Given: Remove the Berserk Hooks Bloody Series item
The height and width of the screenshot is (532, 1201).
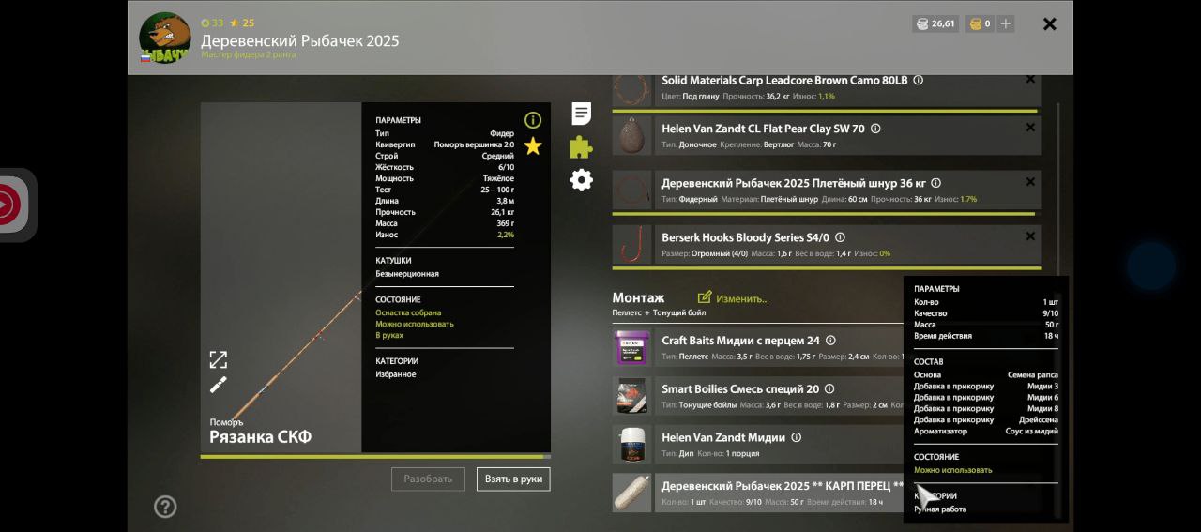Looking at the screenshot, I should (x=1030, y=236).
